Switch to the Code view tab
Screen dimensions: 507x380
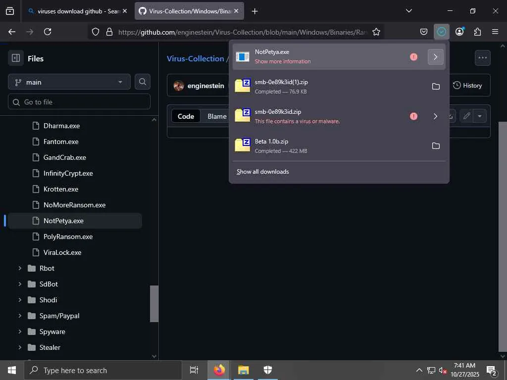pos(186,116)
